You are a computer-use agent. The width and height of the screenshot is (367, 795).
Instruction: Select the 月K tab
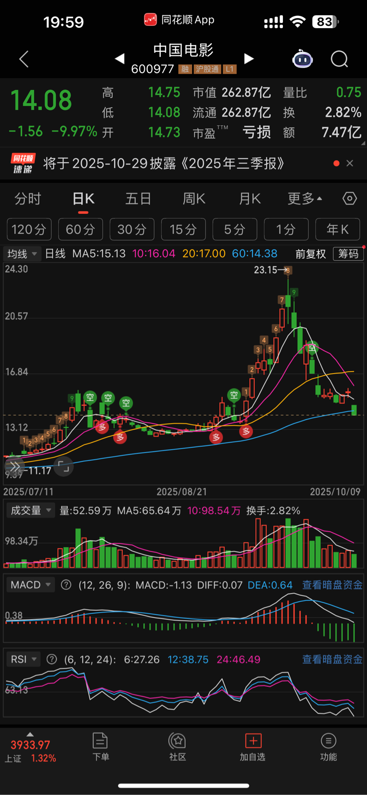tap(249, 199)
